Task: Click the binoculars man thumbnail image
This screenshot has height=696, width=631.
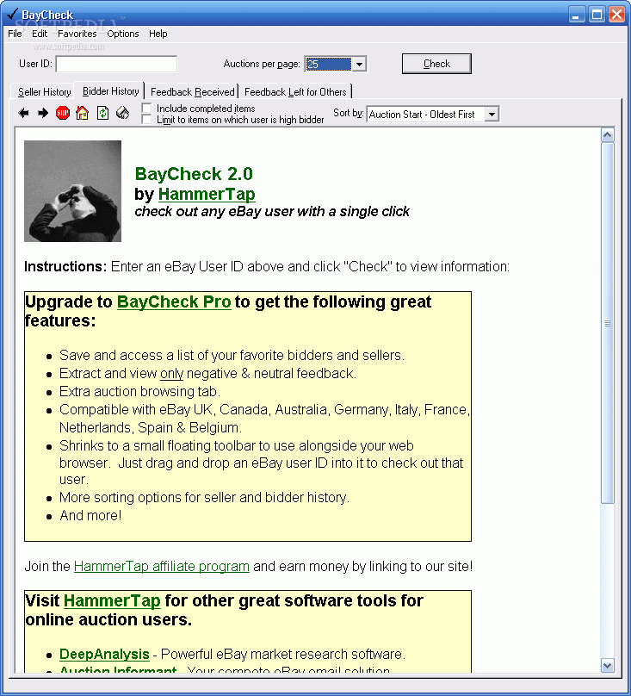Action: [73, 191]
